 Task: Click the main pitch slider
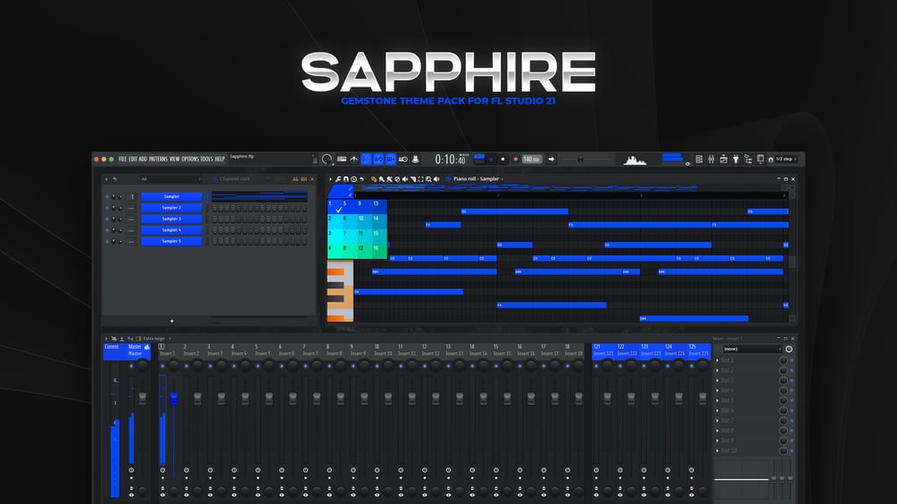pyautogui.click(x=579, y=160)
